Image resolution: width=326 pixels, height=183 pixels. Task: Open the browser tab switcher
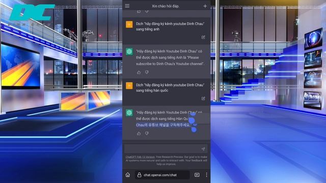coord(197,175)
